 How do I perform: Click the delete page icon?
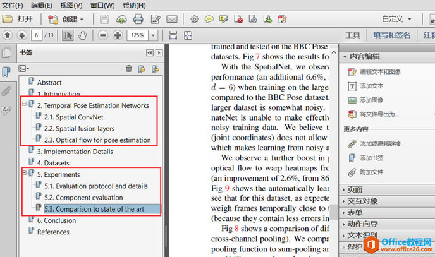pos(238,19)
